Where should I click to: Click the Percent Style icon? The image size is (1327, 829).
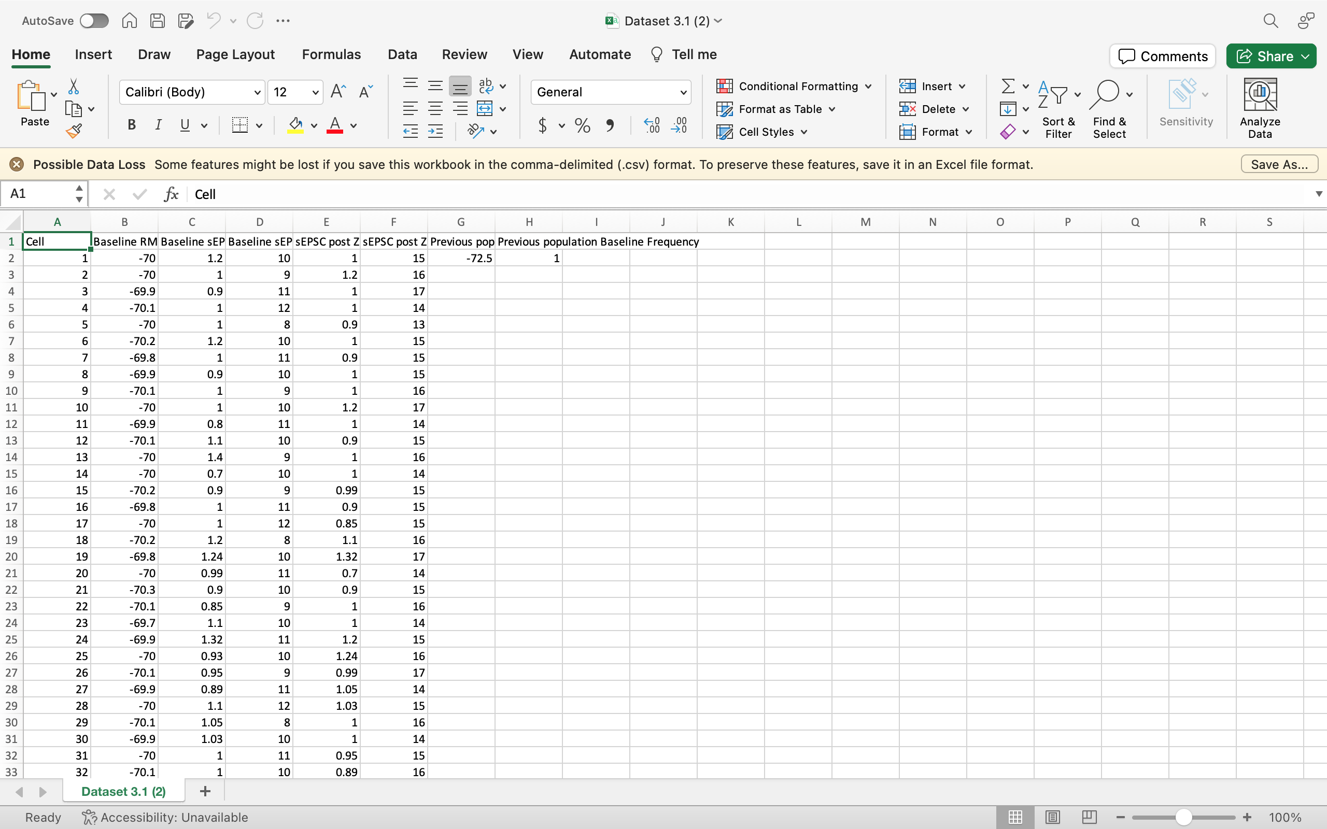582,125
